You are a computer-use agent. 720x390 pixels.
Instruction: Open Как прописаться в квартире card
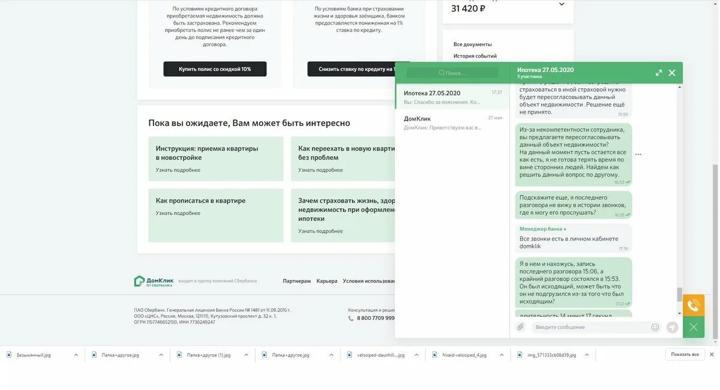(216, 215)
